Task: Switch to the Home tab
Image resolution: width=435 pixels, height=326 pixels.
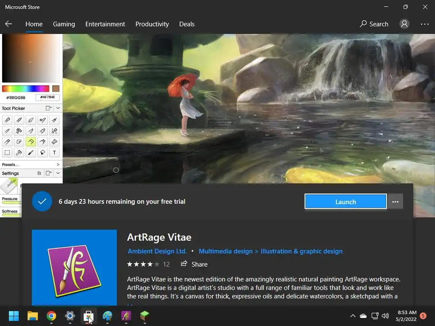Action: (34, 24)
